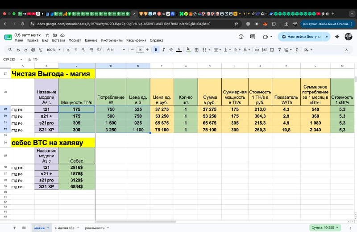Expand the Сумма: 10 255 summary dropdown

[x=325, y=228]
